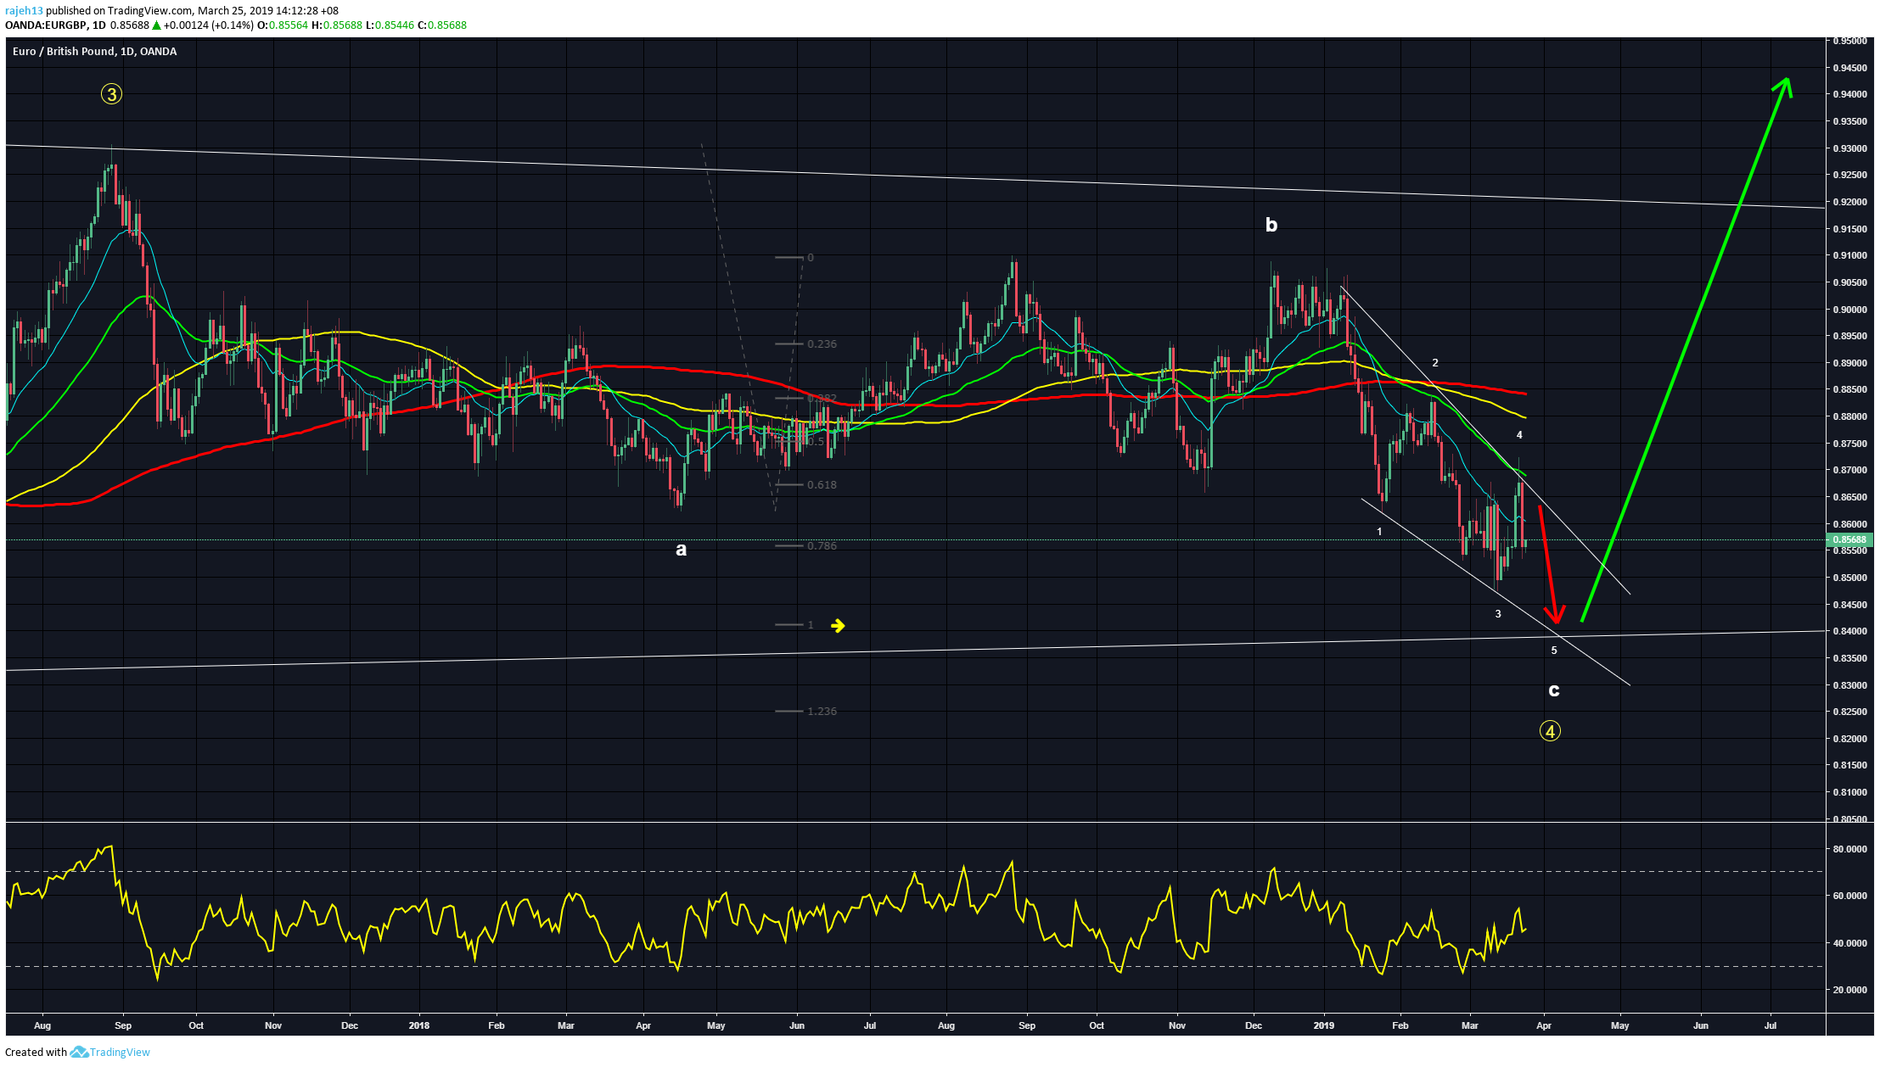Screen dimensions: 1880x1067
Task: Click the 0.92000 price axis label
Action: (1850, 202)
